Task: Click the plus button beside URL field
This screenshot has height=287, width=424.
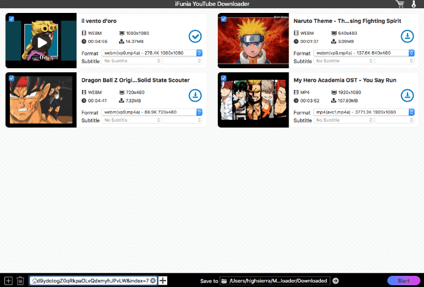Action: point(163,281)
